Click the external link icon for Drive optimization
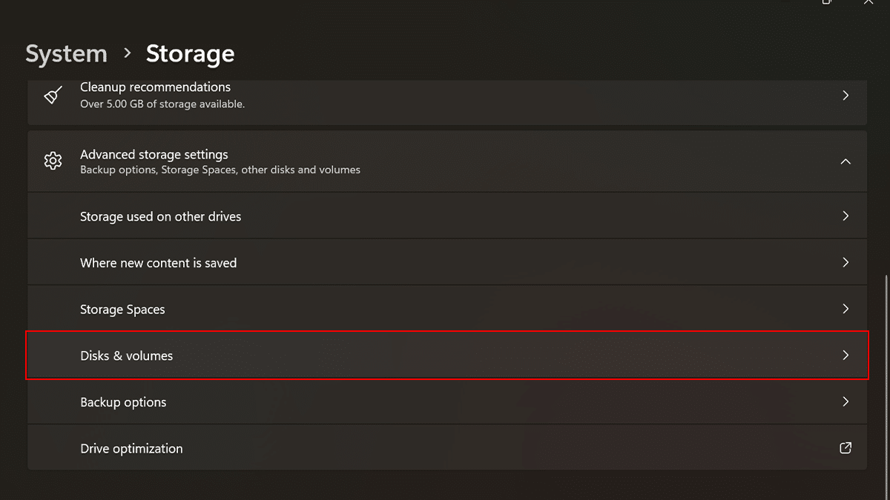This screenshot has height=500, width=890. pyautogui.click(x=845, y=448)
